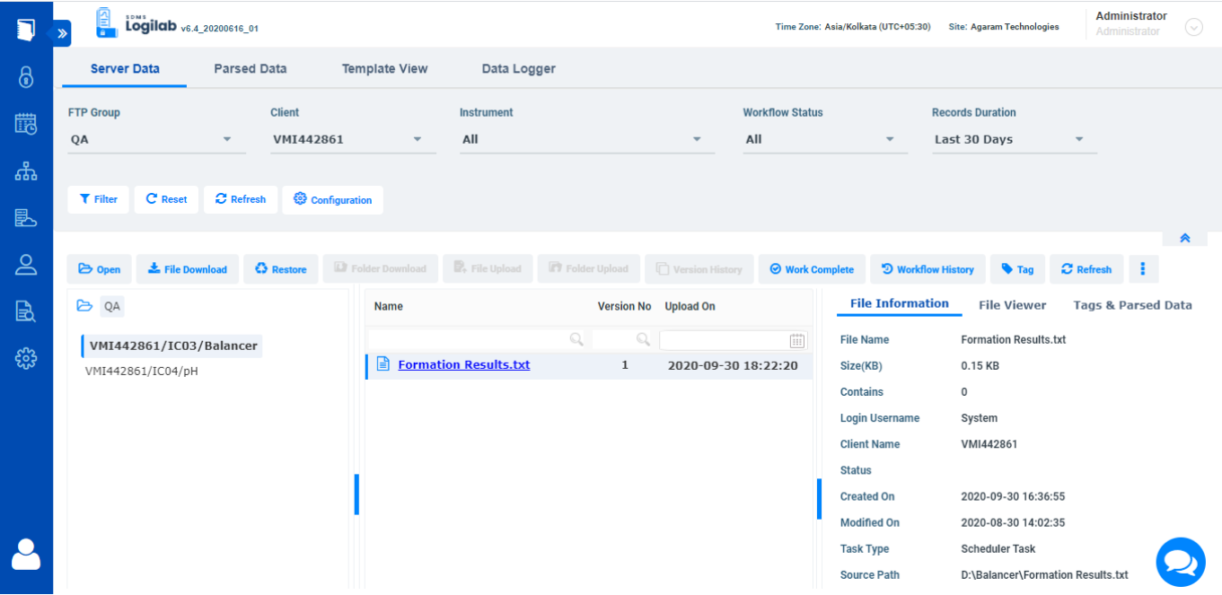Click the chat support bubble icon

(x=1180, y=562)
